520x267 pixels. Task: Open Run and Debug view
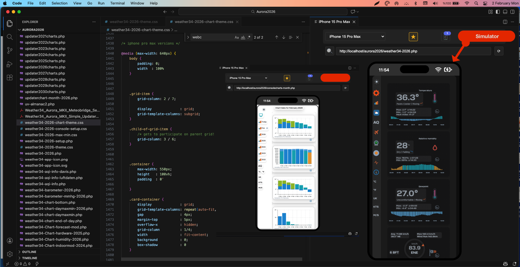[10, 64]
